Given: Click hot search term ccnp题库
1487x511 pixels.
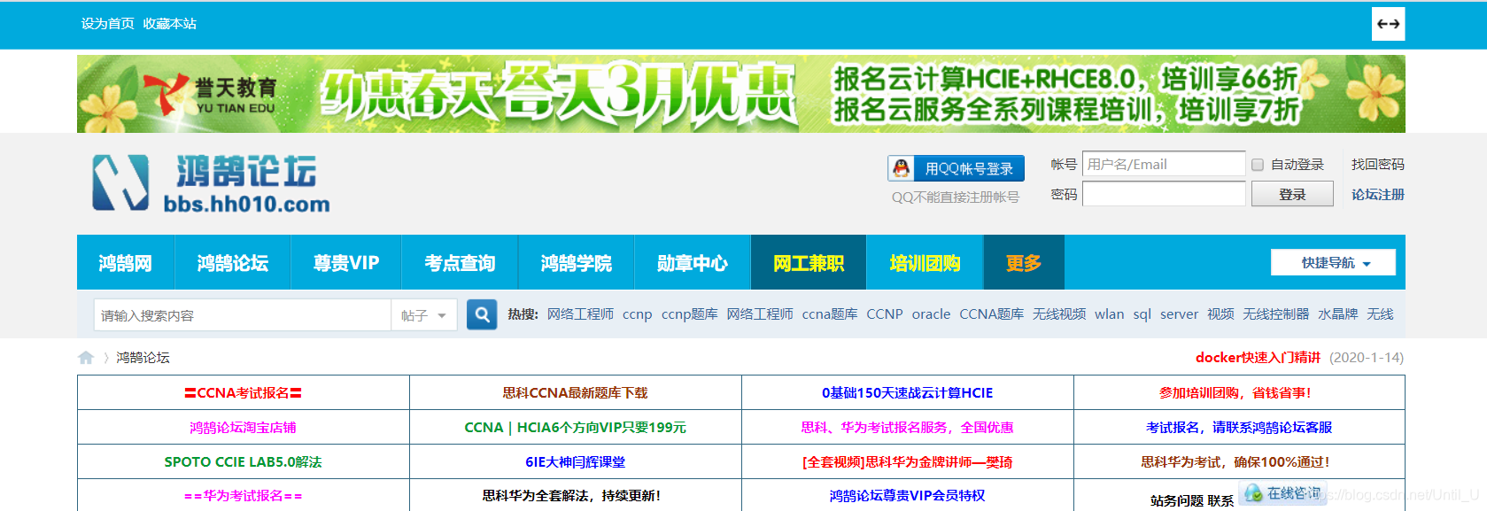Looking at the screenshot, I should pos(689,314).
